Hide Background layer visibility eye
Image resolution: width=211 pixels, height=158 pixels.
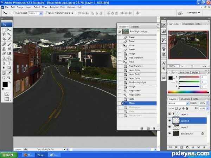[170, 133]
